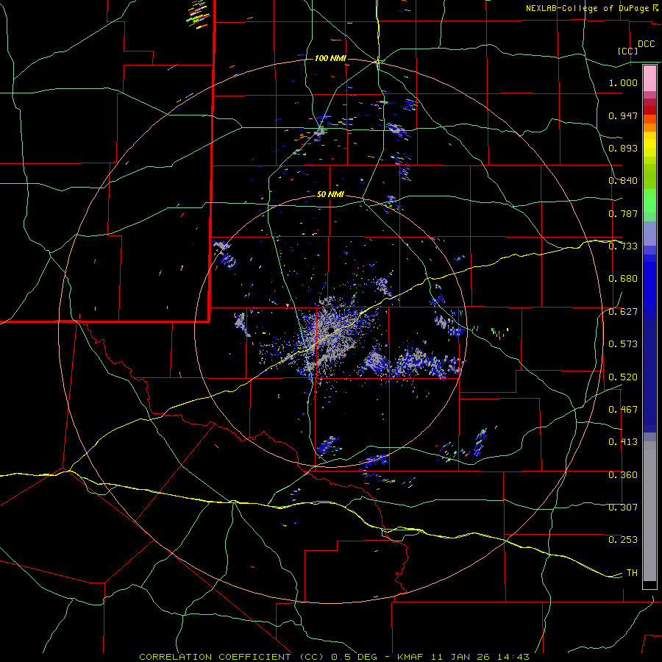The height and width of the screenshot is (662, 662).
Task: Click the 0.680 value on the color scale
Action: (623, 279)
